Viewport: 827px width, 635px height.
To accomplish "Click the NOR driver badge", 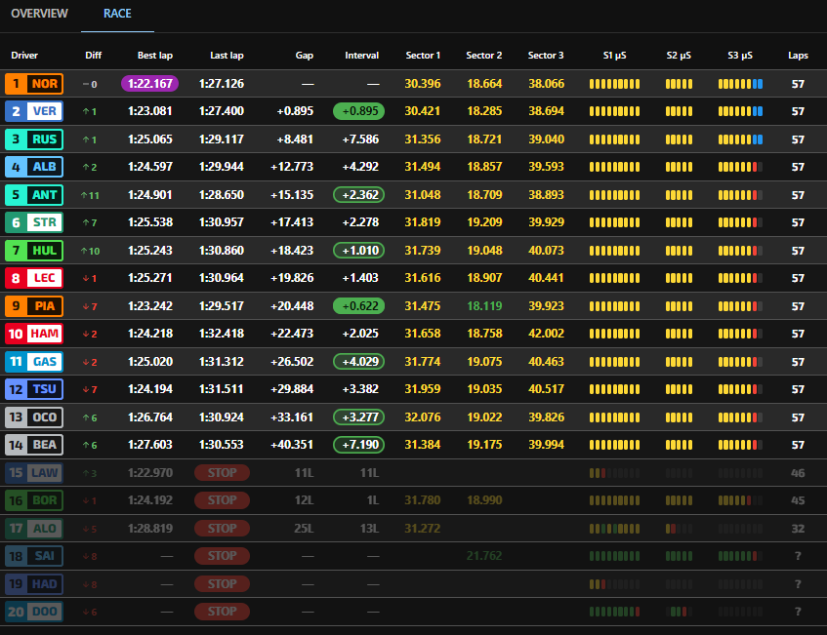I will [34, 84].
